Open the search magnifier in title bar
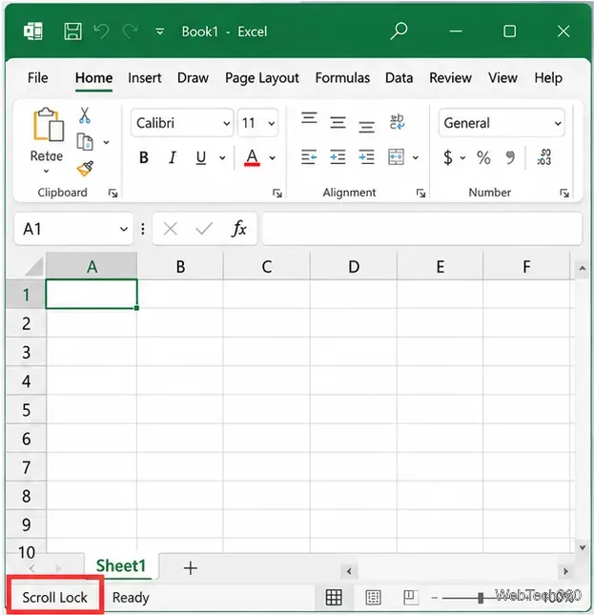The height and width of the screenshot is (615, 594). 399,31
